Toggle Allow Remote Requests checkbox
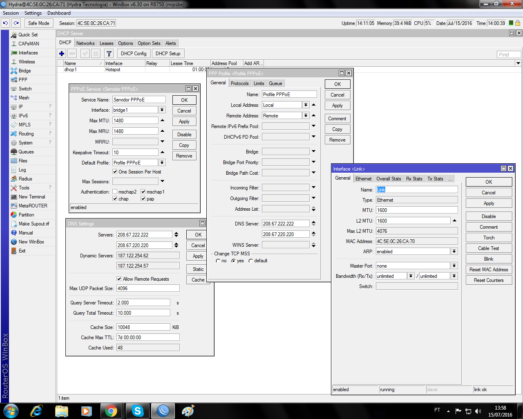This screenshot has height=419, width=523. [119, 279]
